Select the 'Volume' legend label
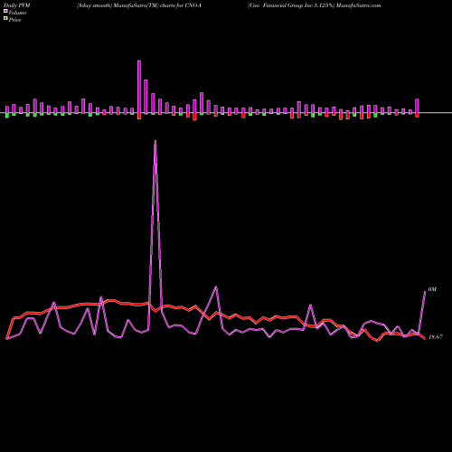The height and width of the screenshot is (452, 452). [x=17, y=13]
